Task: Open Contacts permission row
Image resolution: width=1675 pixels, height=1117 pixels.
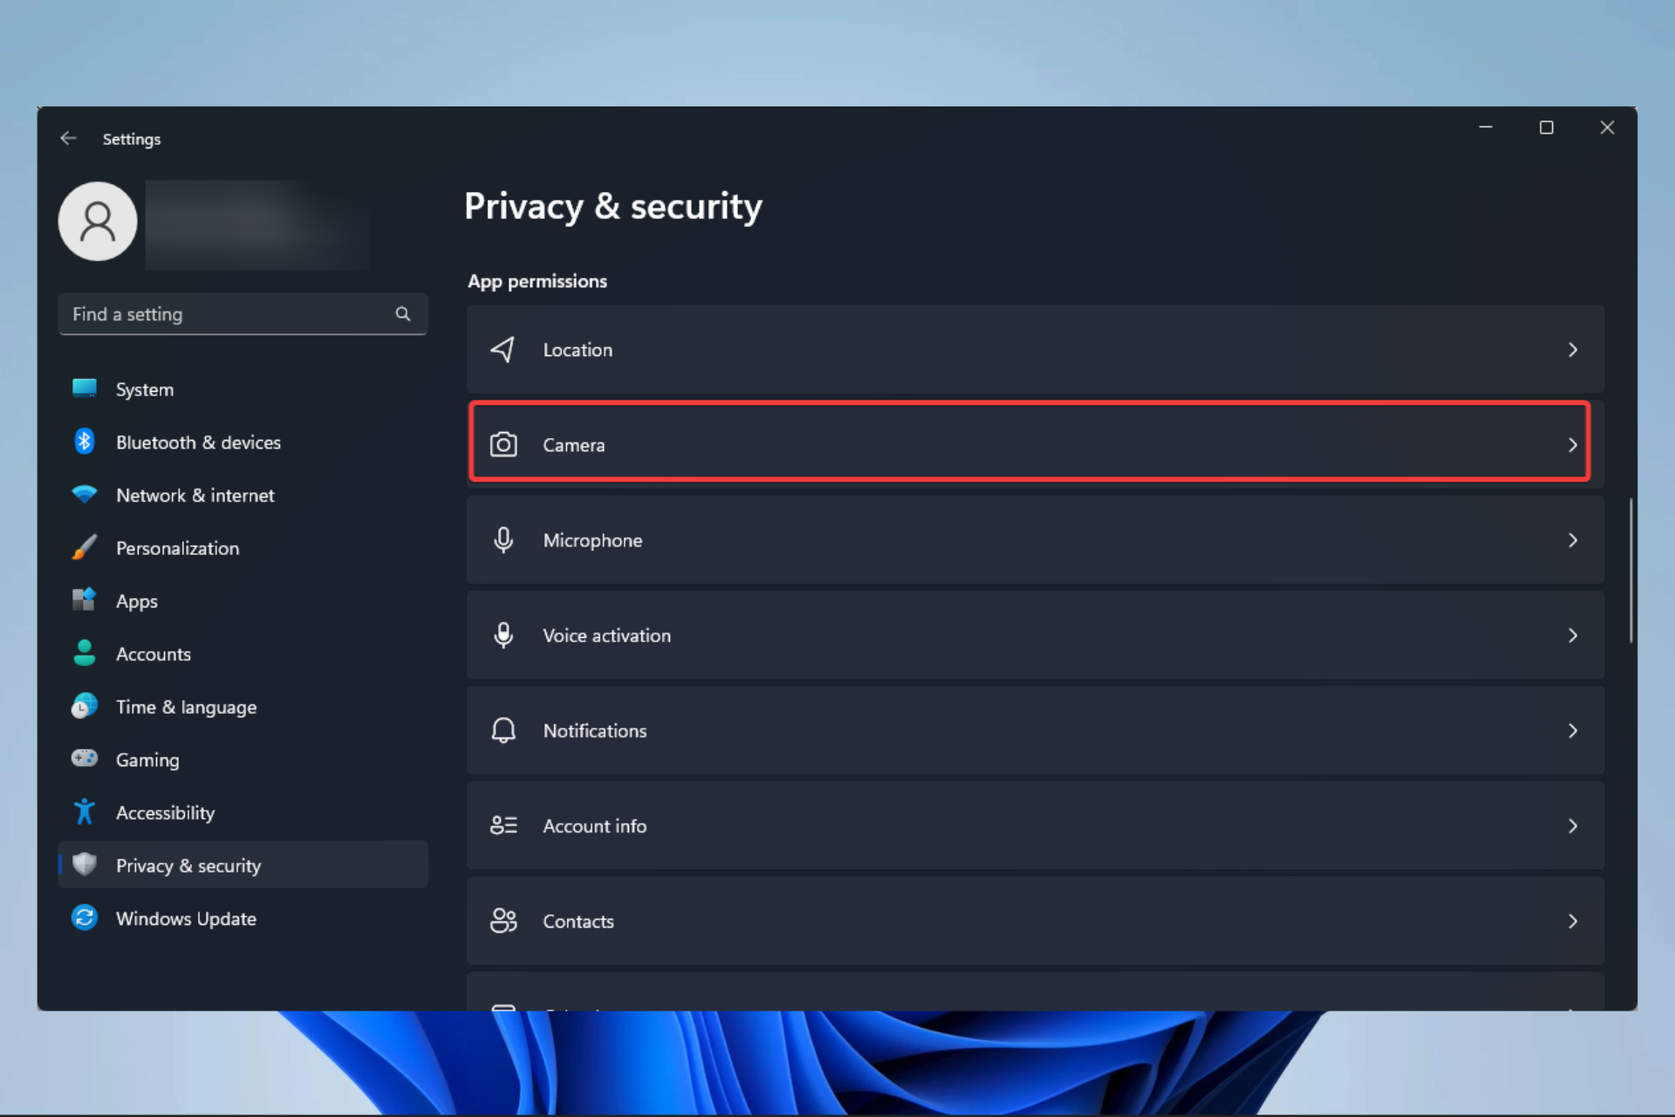Action: [1035, 921]
